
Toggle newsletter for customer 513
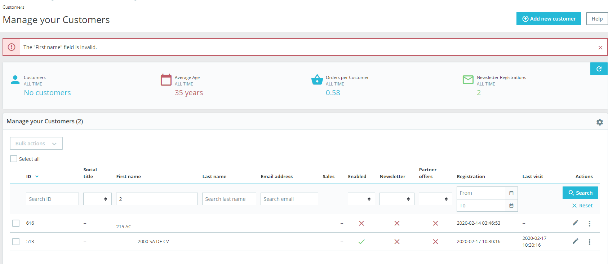(x=397, y=242)
